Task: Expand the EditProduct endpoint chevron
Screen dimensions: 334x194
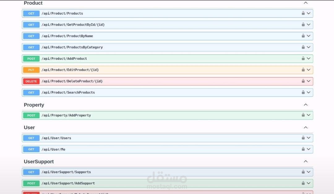Action: tap(308, 70)
